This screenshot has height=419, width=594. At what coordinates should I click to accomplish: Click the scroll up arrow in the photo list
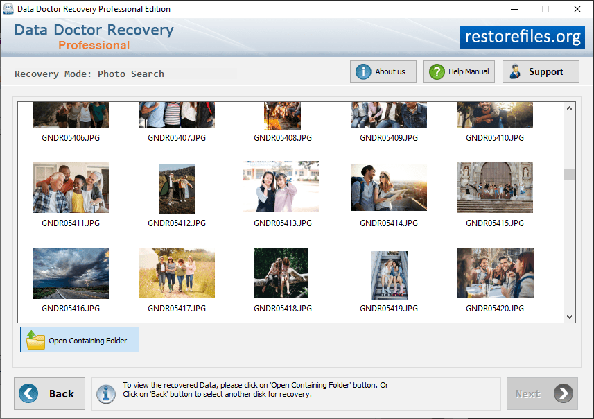569,108
